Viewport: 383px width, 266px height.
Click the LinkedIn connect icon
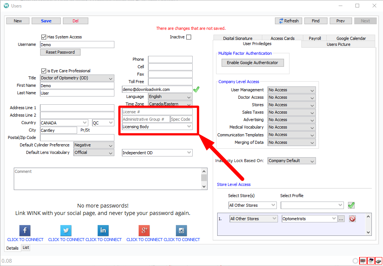tap(103, 230)
